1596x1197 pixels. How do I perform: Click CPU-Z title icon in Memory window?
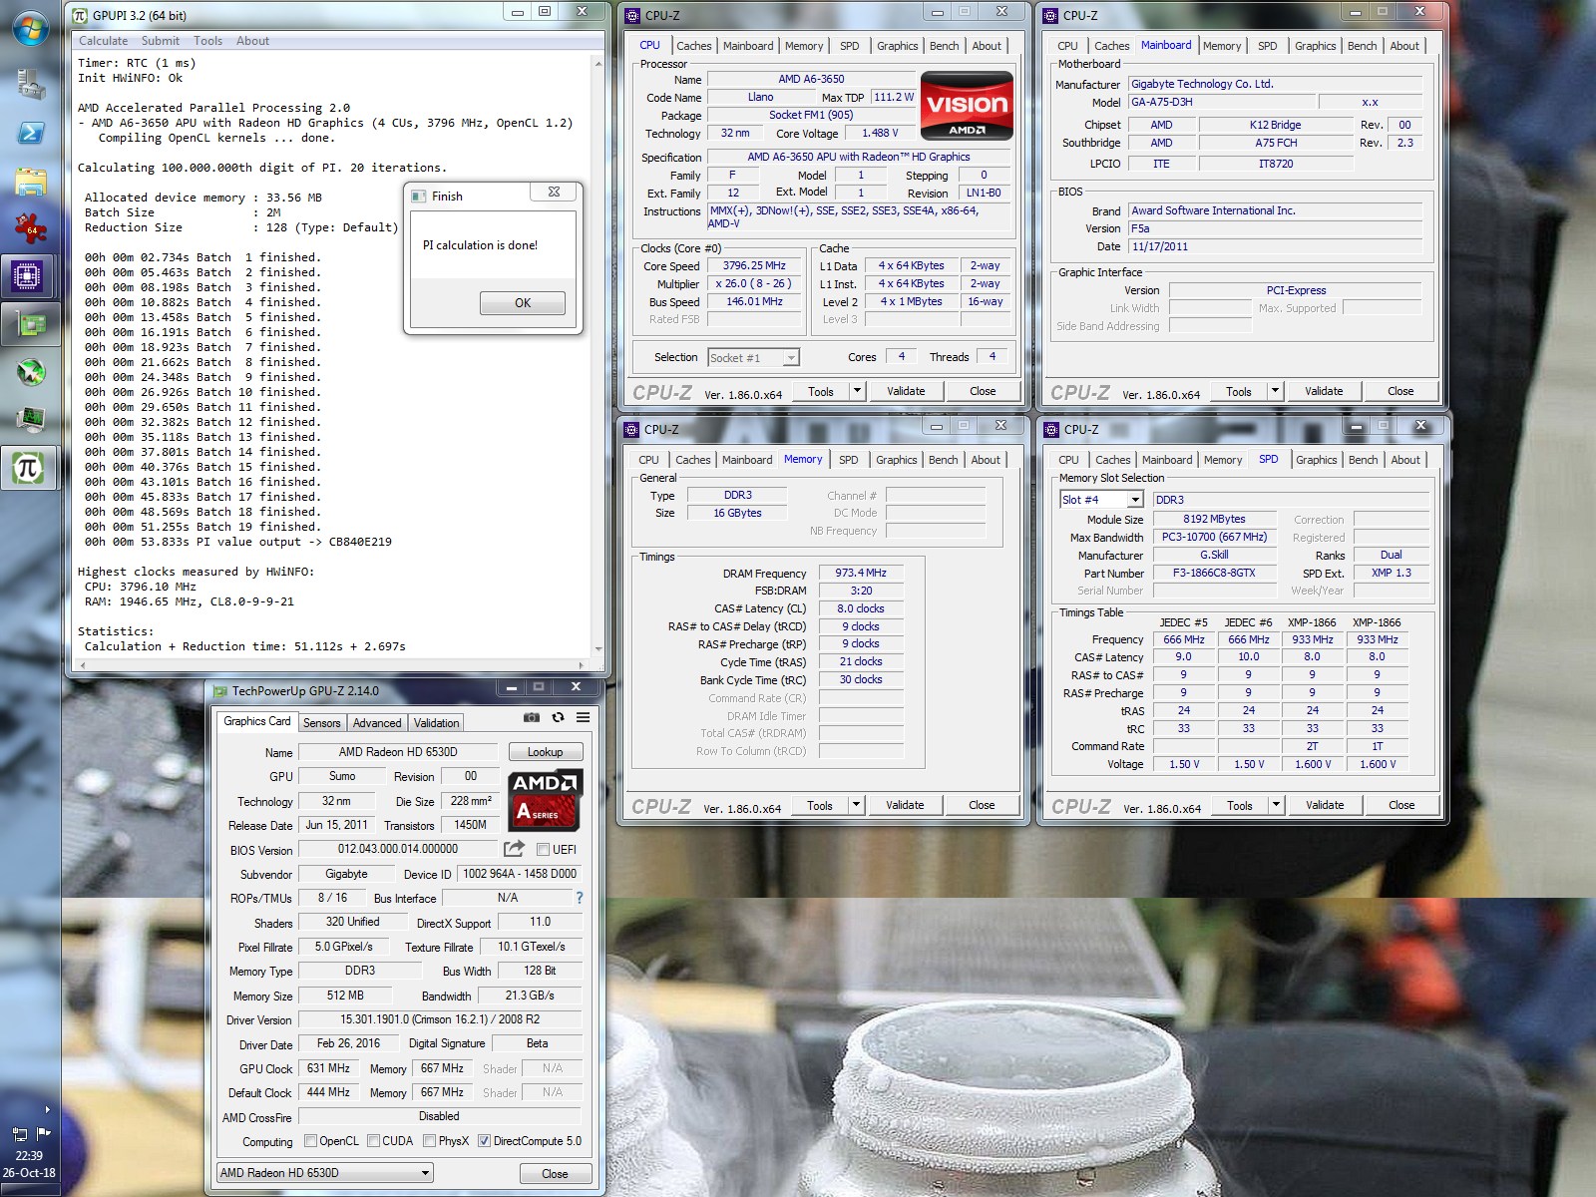point(630,430)
